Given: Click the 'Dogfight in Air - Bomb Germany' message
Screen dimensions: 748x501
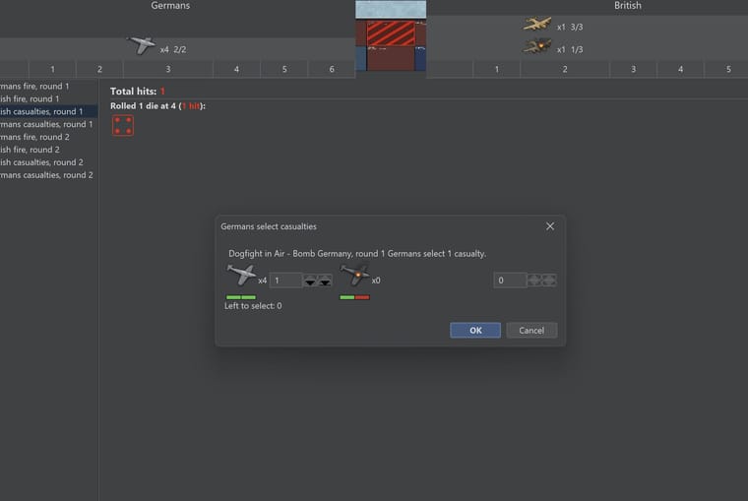Looking at the screenshot, I should [357, 253].
